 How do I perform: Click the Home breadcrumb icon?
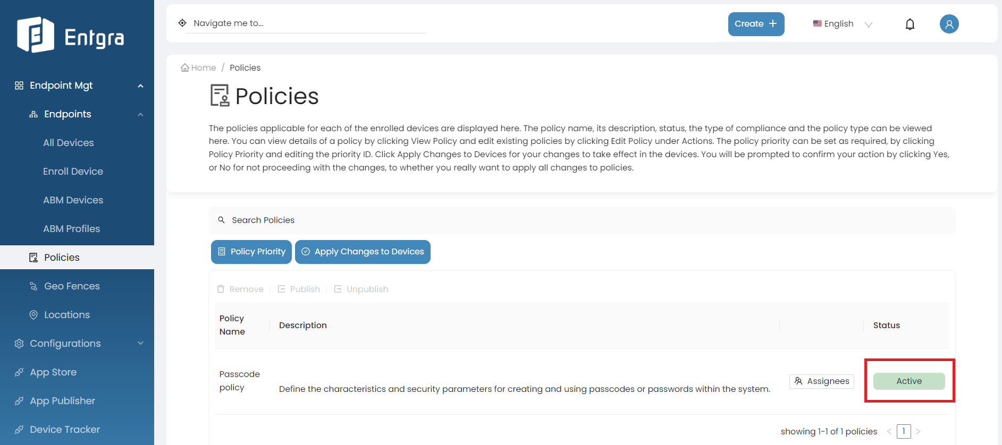coord(185,68)
